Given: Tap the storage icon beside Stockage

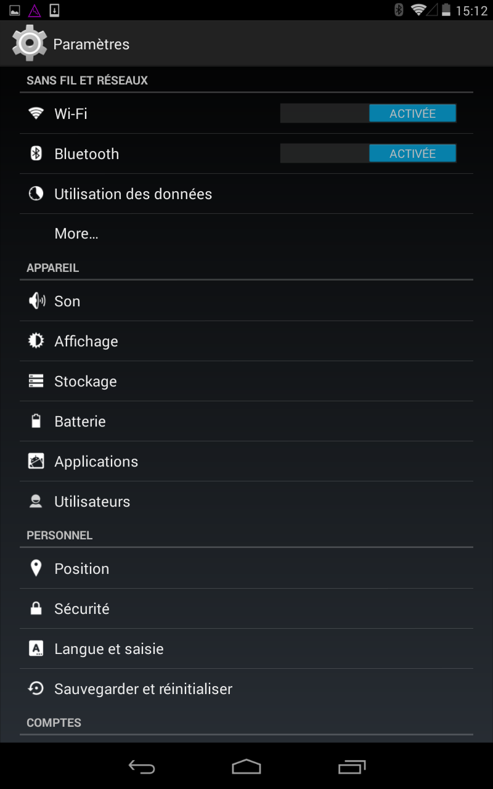Looking at the screenshot, I should coord(36,381).
